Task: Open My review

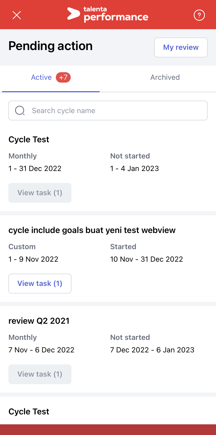Action: coord(181,47)
